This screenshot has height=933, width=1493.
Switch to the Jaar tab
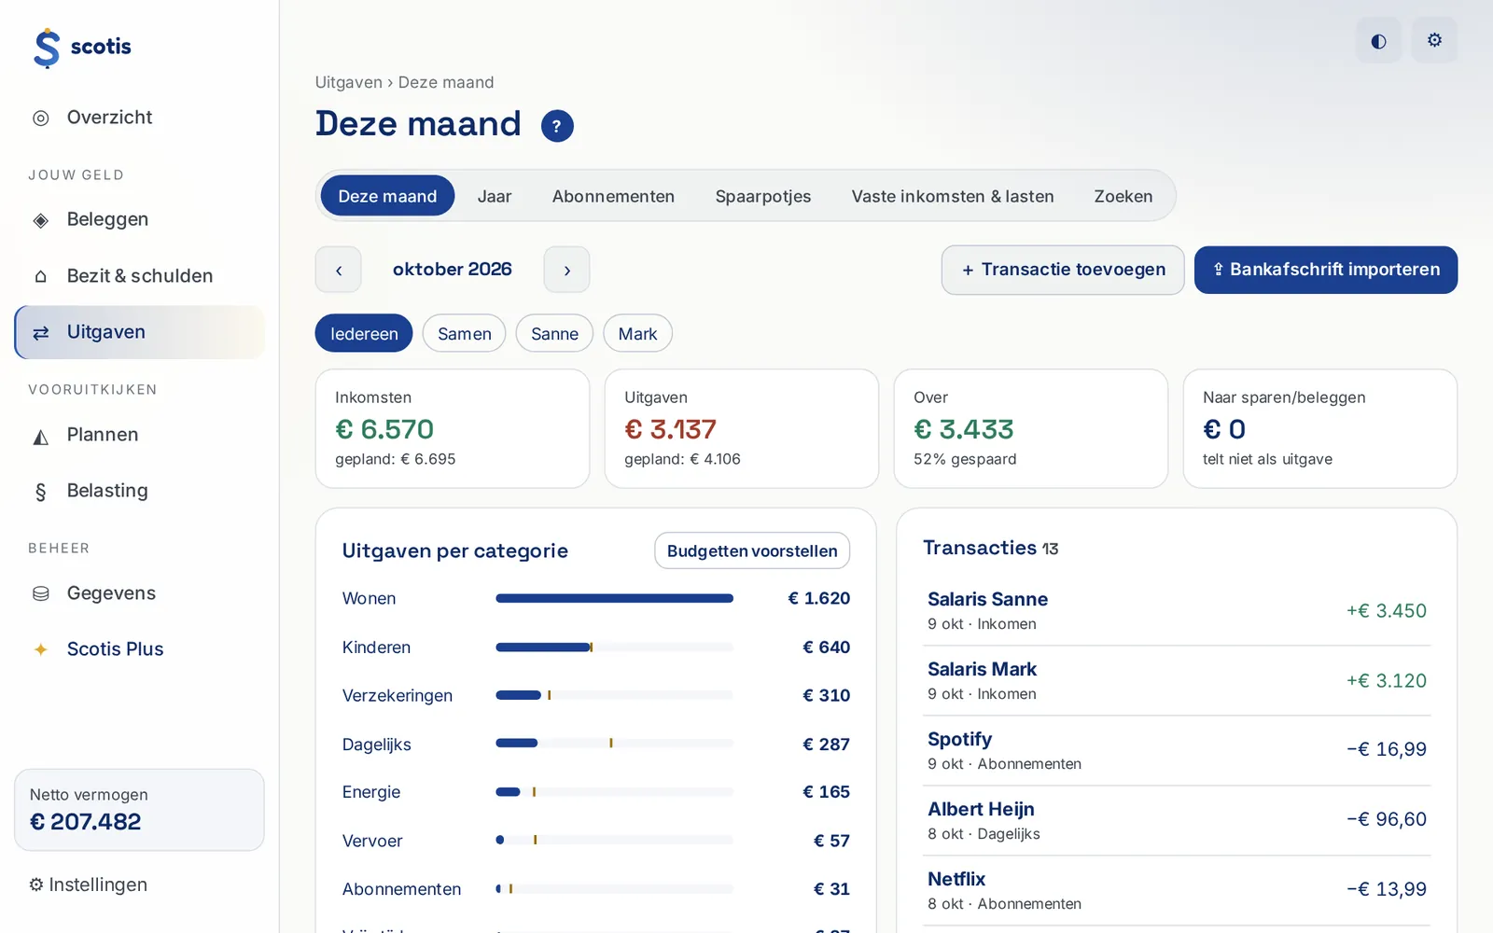495,196
